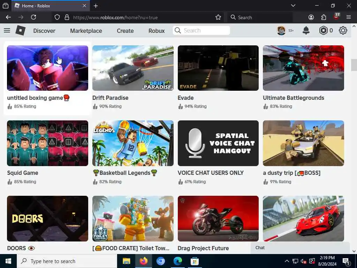Click the Roblox search field
Viewport: 357px width, 268px height.
click(x=201, y=30)
